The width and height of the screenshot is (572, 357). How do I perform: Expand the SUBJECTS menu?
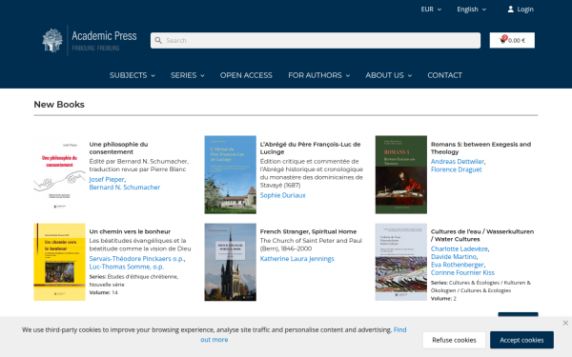[x=133, y=75]
